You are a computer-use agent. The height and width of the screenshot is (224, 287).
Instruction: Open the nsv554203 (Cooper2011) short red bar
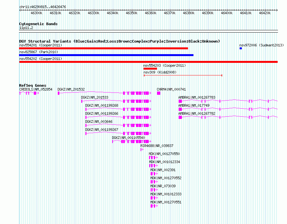point(150,69)
